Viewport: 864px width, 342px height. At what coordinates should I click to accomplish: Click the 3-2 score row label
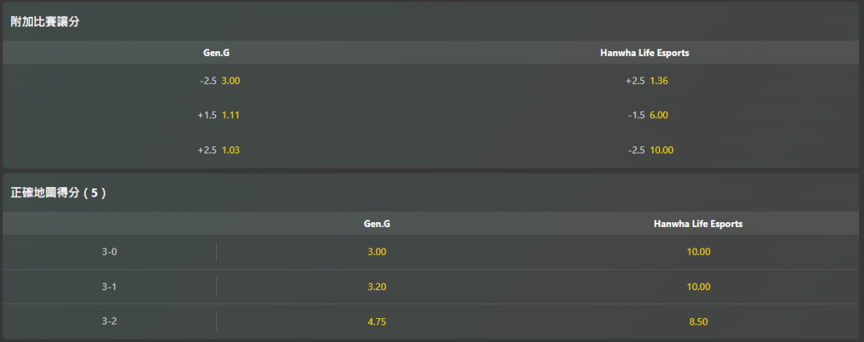pyautogui.click(x=110, y=321)
